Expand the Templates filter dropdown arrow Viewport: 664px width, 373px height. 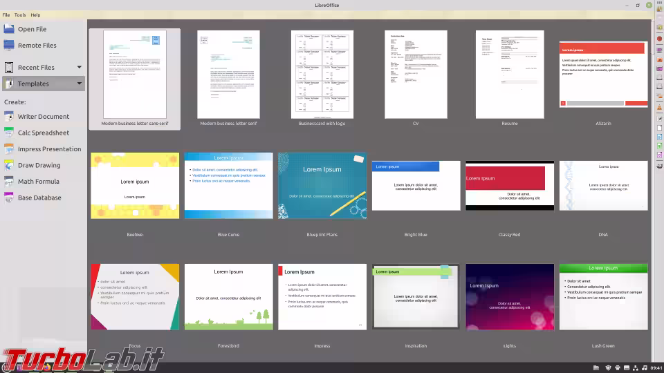coord(79,84)
